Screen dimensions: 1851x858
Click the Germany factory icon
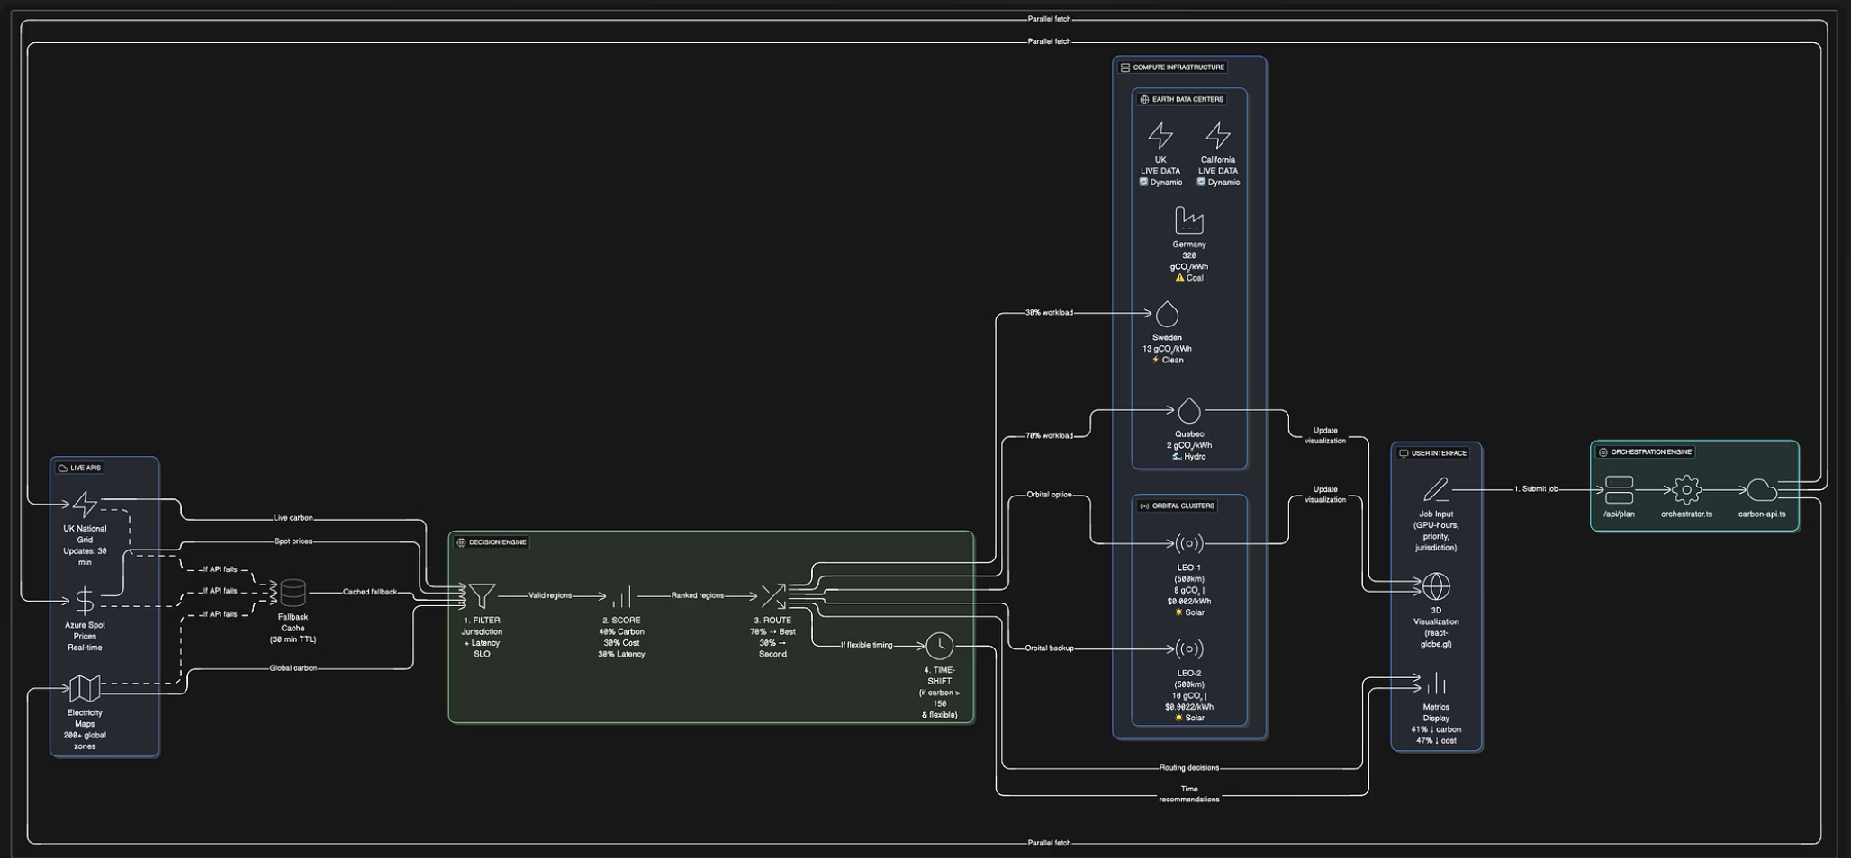coord(1189,219)
